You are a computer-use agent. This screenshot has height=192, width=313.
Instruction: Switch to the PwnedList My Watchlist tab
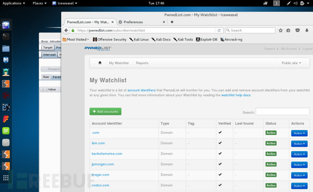point(89,22)
